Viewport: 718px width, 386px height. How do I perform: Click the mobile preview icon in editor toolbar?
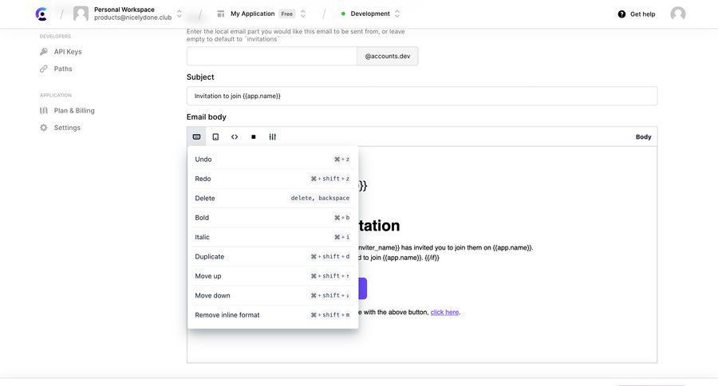[215, 137]
